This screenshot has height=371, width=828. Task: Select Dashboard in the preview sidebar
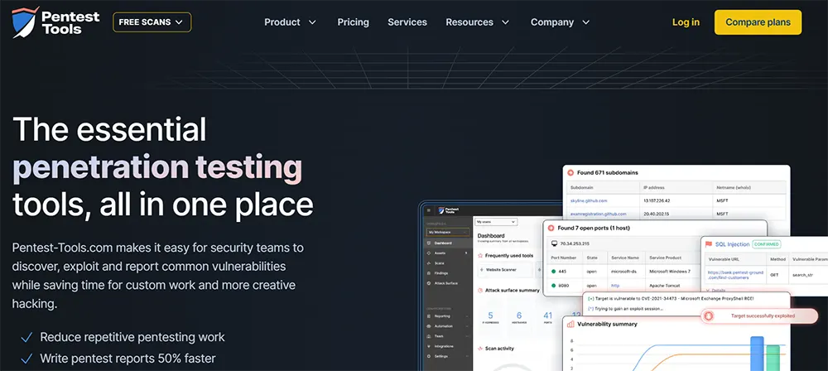tap(448, 243)
